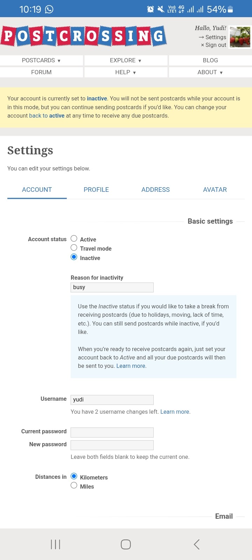Click the back to active link
The height and width of the screenshot is (560, 252).
click(x=47, y=115)
